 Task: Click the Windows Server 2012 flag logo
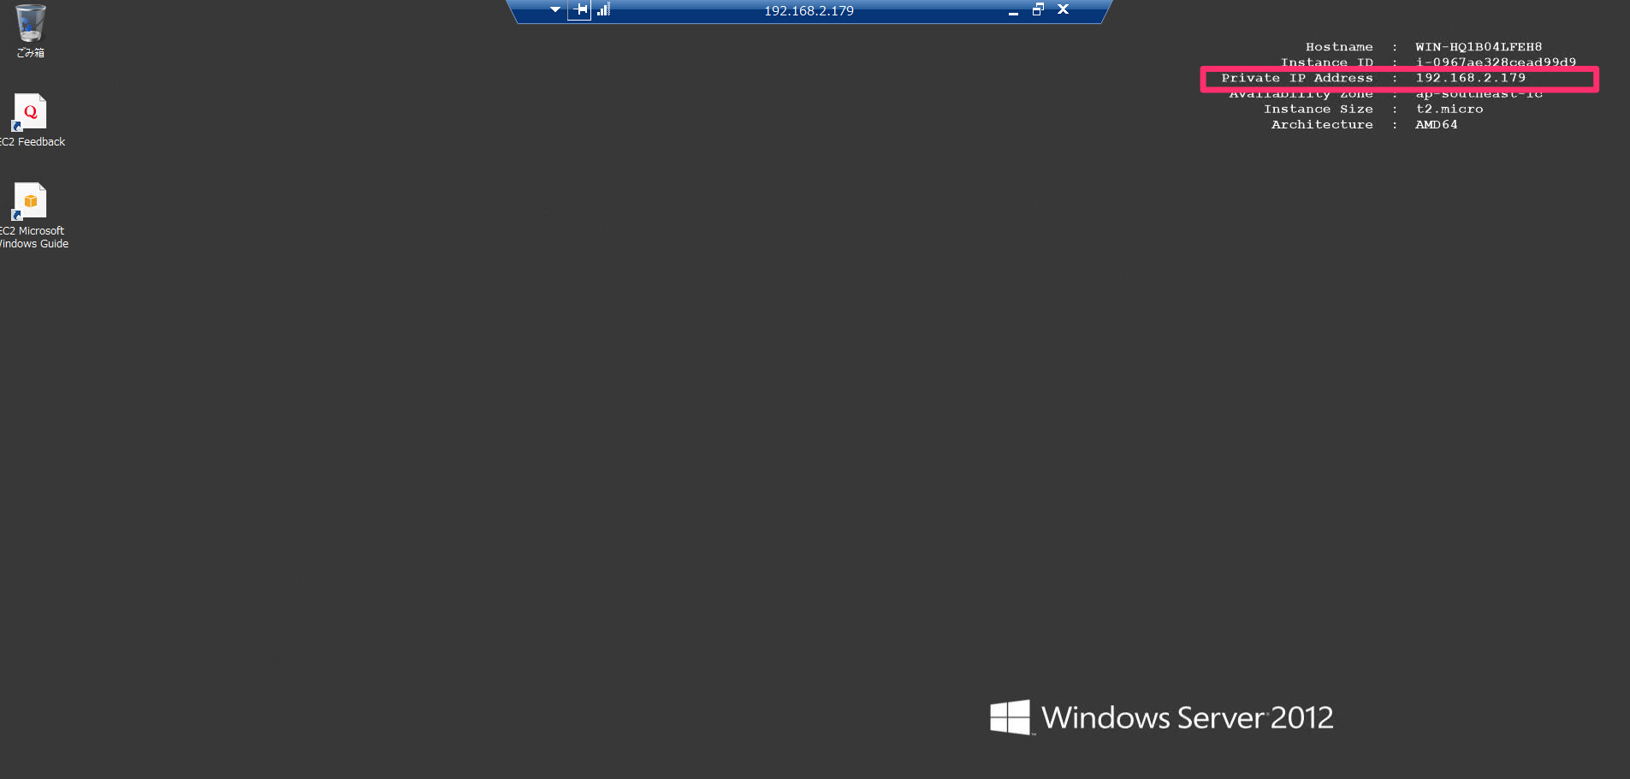click(1011, 717)
